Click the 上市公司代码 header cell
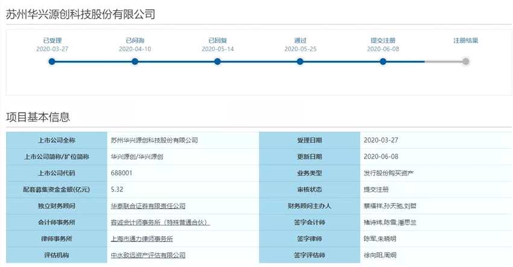The height and width of the screenshot is (267, 513). pos(57,173)
